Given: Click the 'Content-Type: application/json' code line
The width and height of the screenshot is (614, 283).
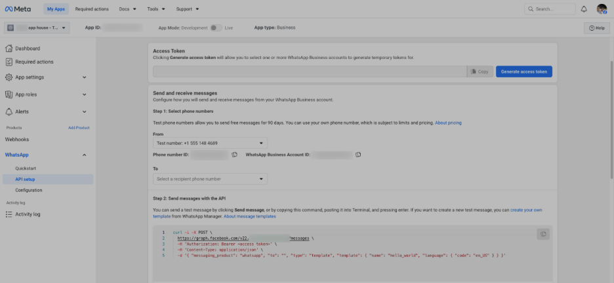Looking at the screenshot, I should click(x=220, y=250).
